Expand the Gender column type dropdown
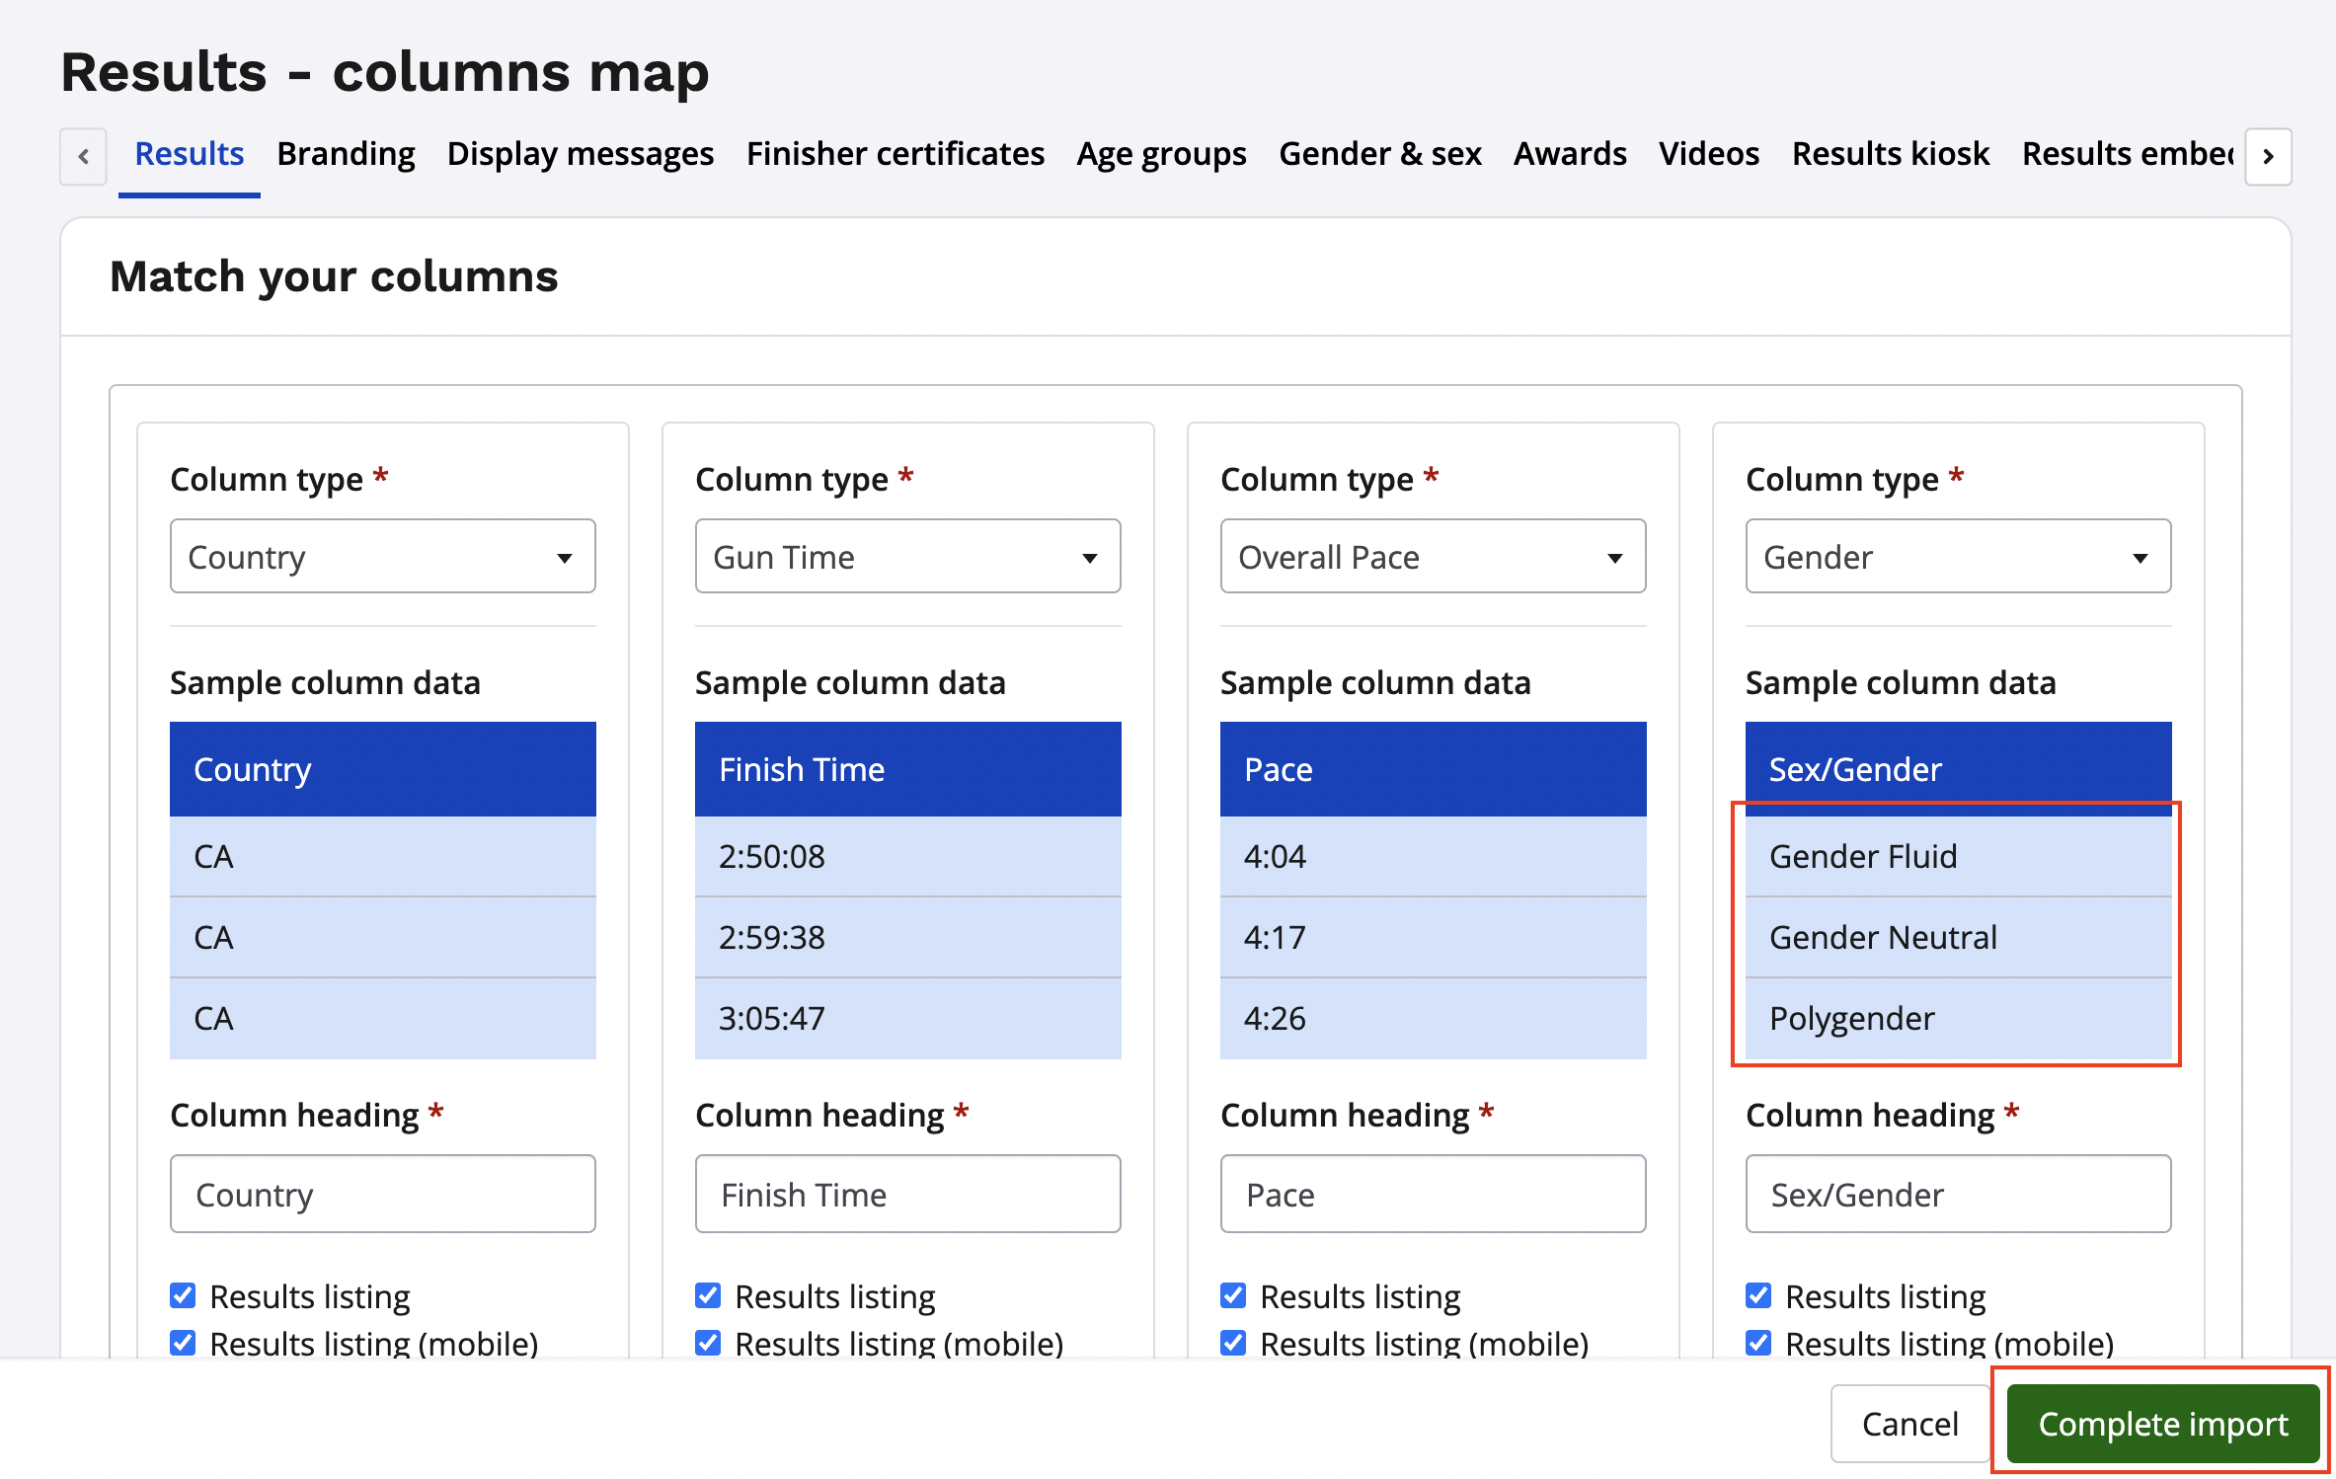Viewport: 2336px width, 1479px height. (x=1957, y=557)
